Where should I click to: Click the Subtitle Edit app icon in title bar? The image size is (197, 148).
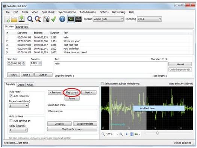5,6
